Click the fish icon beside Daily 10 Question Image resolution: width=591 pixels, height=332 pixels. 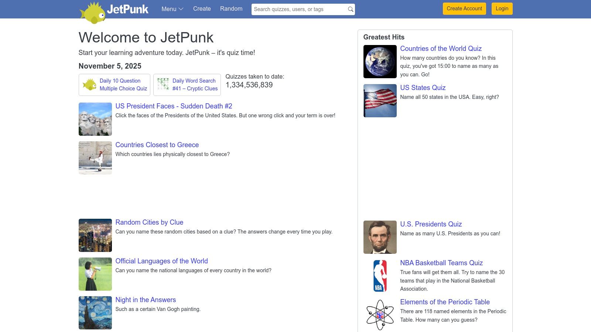pyautogui.click(x=90, y=84)
